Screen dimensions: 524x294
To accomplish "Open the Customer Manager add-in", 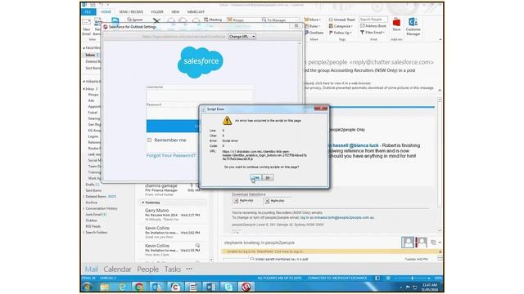I will (x=413, y=26).
